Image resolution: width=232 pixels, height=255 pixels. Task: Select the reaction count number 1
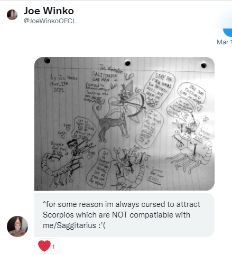tap(53, 247)
